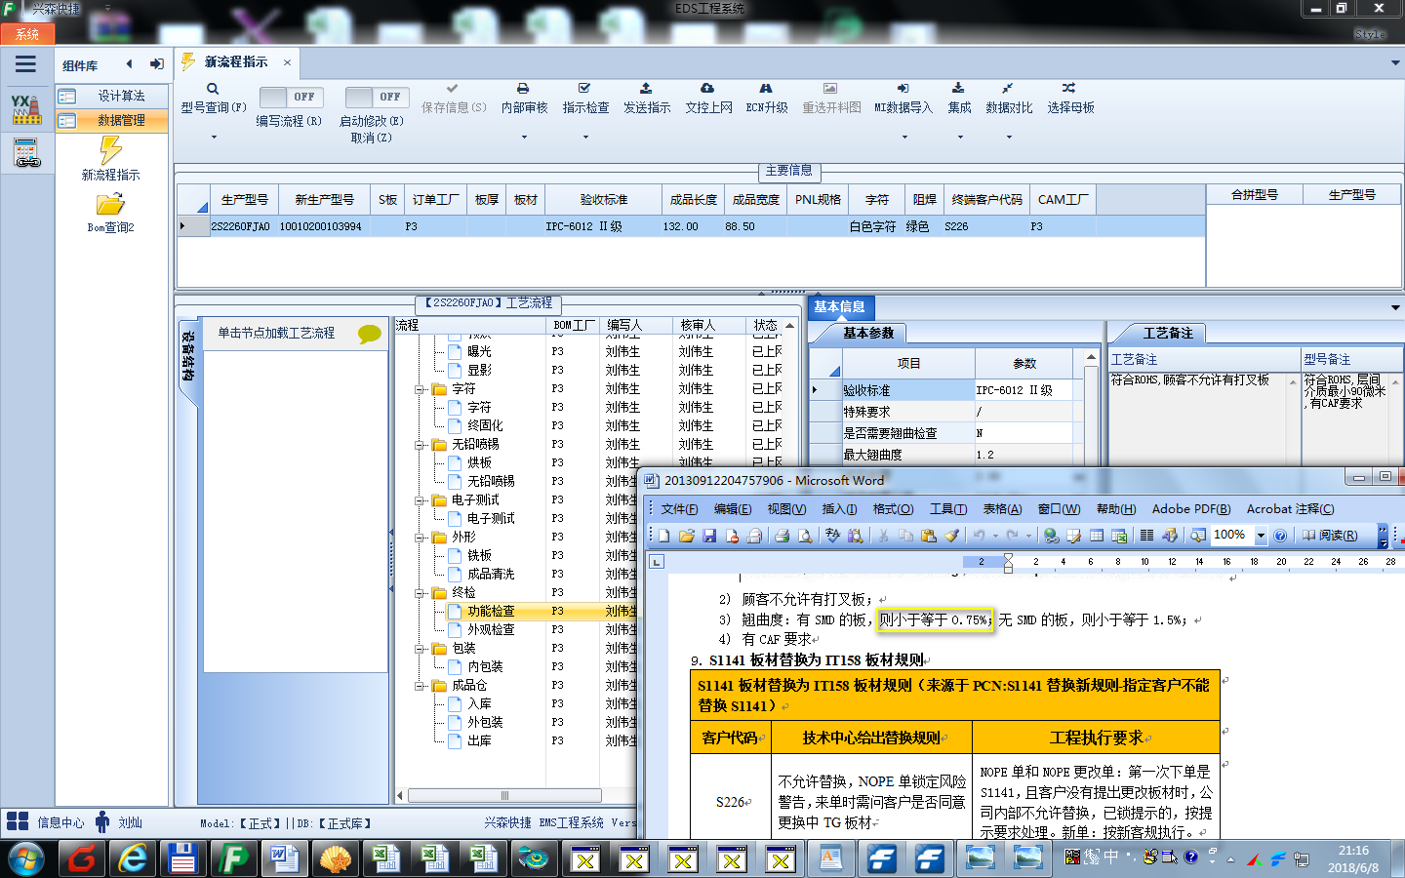Open Internet Explorer from the taskbar
This screenshot has width=1405, height=878.
[133, 858]
